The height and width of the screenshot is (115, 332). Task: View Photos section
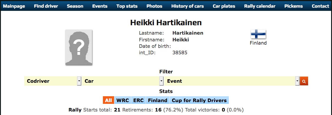click(155, 6)
